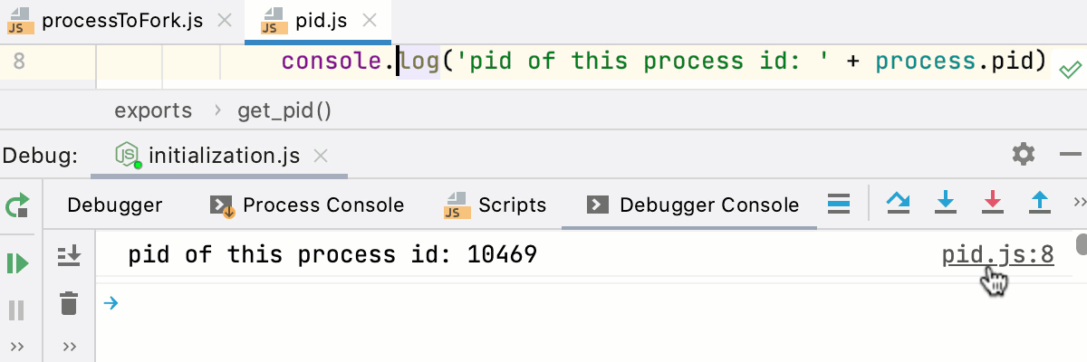Hide the Debug tool window
This screenshot has width=1087, height=362.
pos(1073,155)
